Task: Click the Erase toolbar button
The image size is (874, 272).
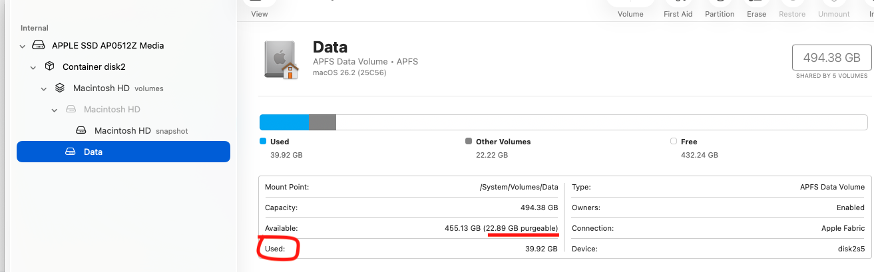Action: 756,9
